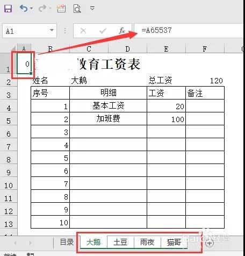Click the Insert Function fx icon
Screen dimensions: 245x256
pyautogui.click(x=122, y=31)
